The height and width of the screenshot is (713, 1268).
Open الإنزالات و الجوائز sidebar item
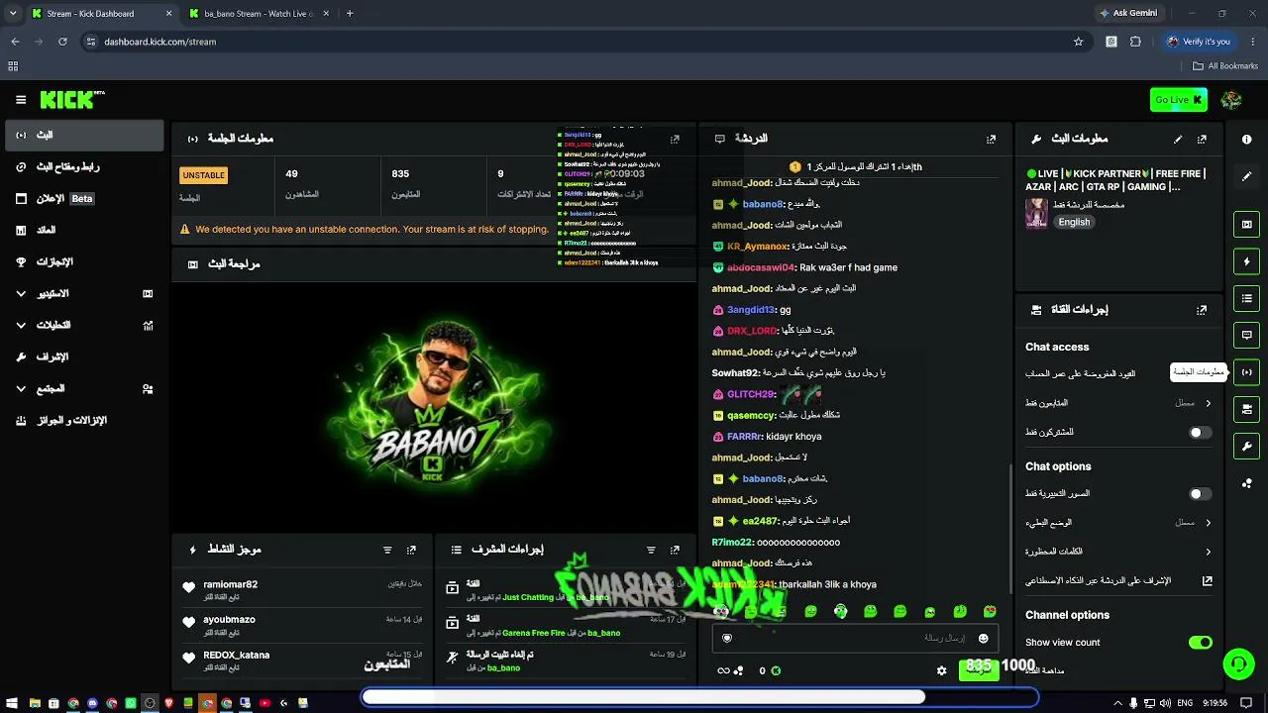pyautogui.click(x=84, y=420)
